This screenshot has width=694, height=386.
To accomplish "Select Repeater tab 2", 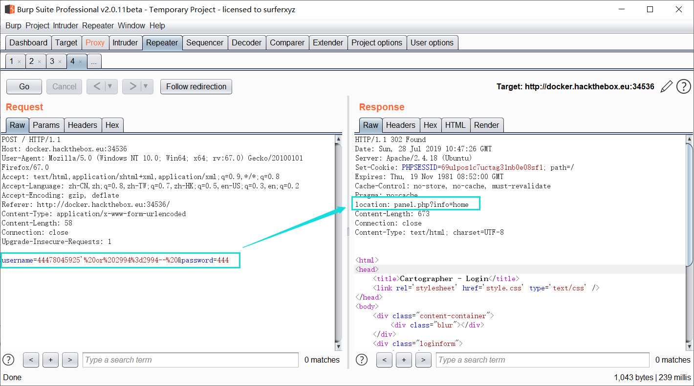I will click(32, 61).
